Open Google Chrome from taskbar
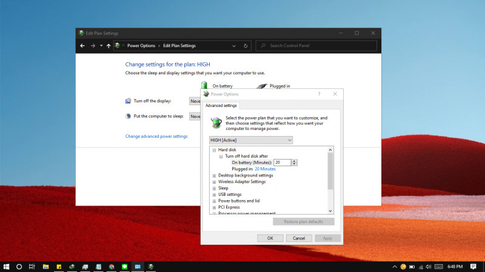The width and height of the screenshot is (485, 272). pyautogui.click(x=112, y=267)
